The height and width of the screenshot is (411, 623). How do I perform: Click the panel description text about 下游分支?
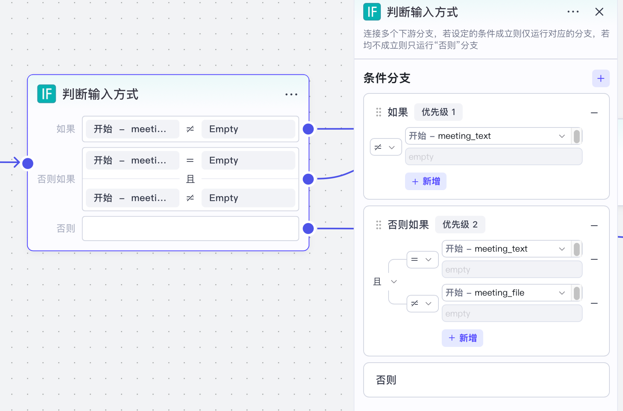tap(487, 40)
